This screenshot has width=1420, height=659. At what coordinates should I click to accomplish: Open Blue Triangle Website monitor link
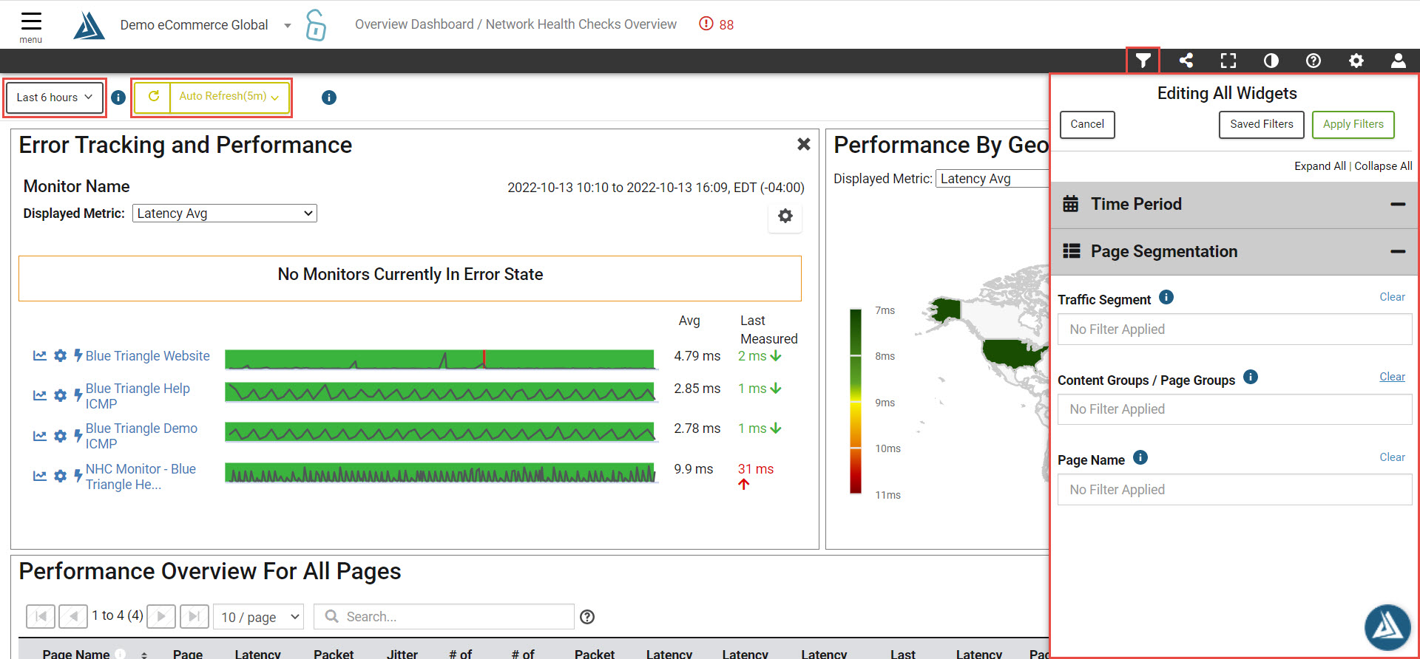tap(147, 356)
